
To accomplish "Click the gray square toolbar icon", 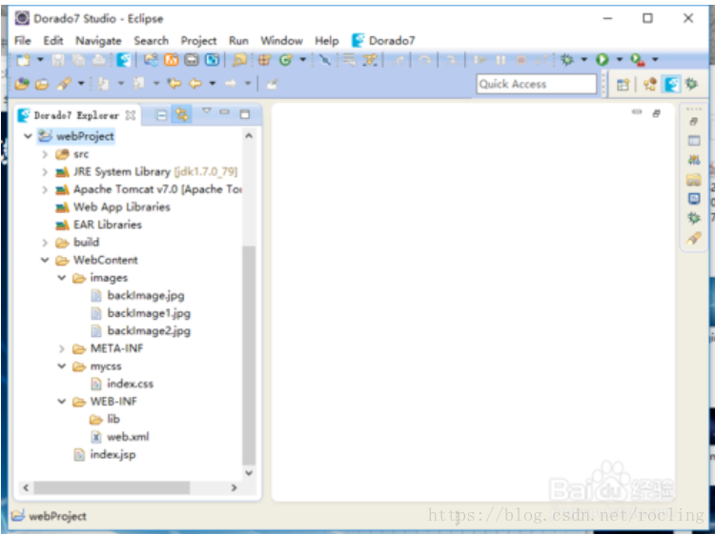I will [x=192, y=60].
